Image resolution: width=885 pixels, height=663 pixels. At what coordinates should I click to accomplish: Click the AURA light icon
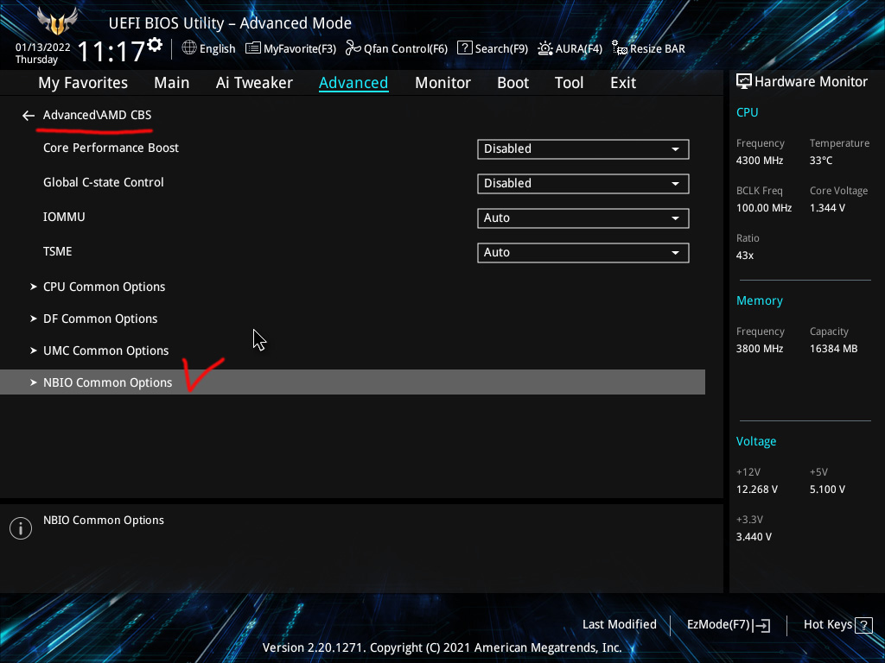545,48
